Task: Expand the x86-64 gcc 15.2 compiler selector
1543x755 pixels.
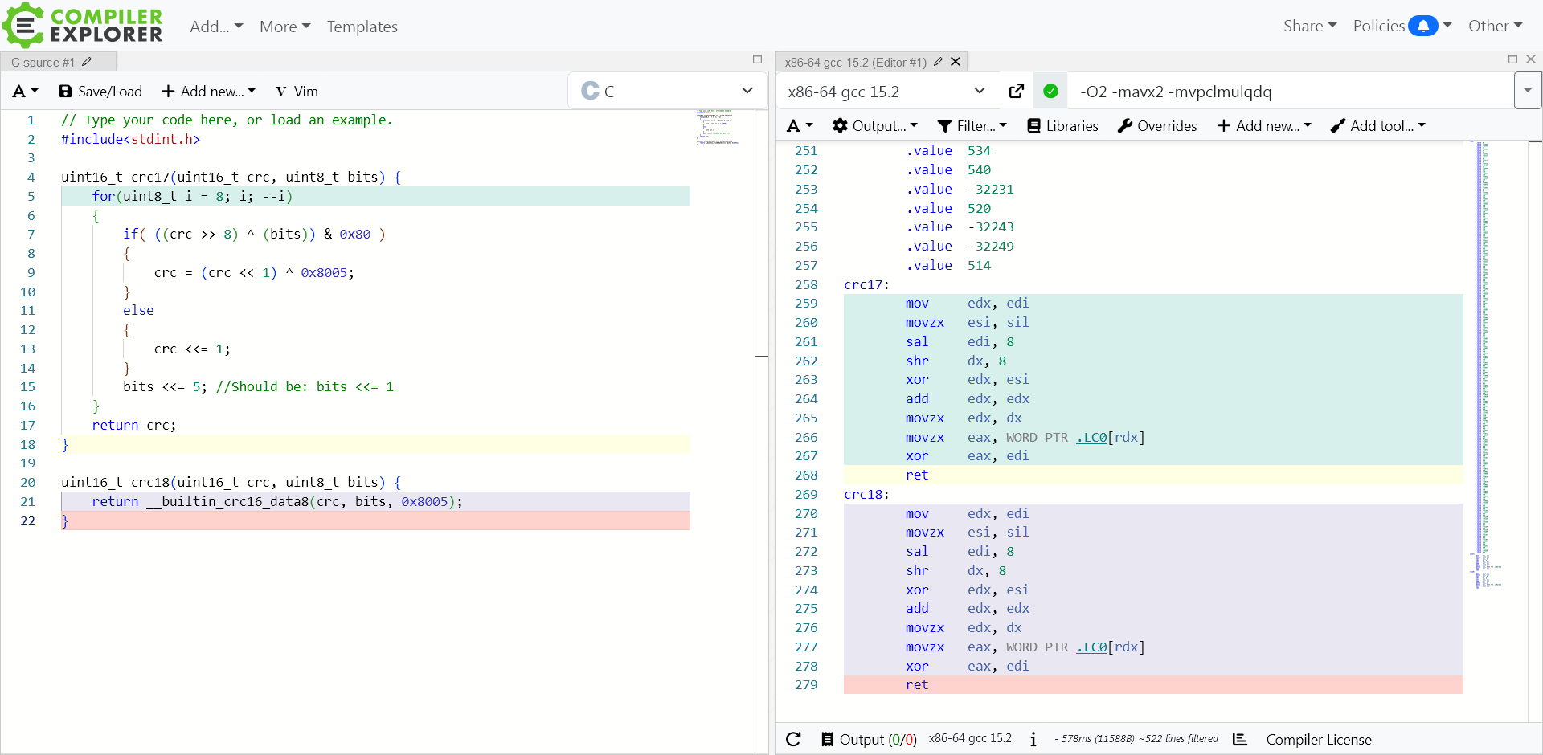Action: 886,92
